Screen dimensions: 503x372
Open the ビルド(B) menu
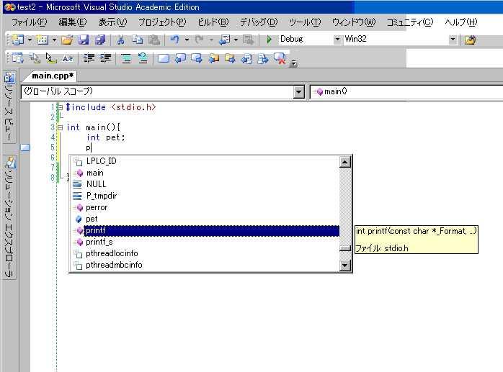(x=213, y=22)
